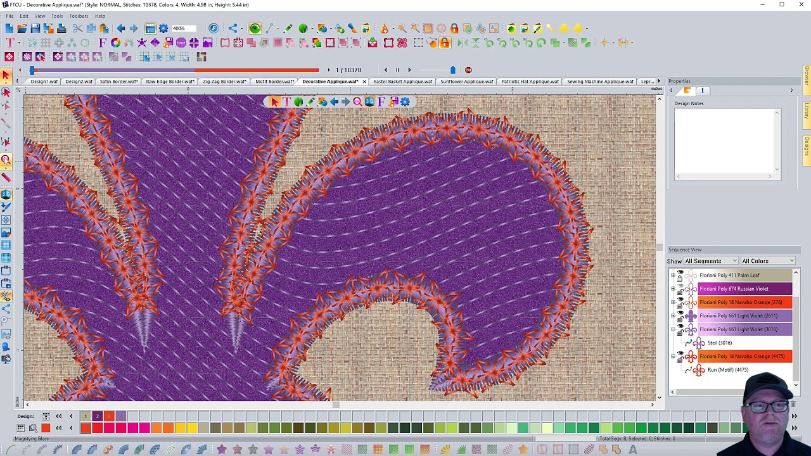Image resolution: width=811 pixels, height=456 pixels.
Task: Open the File menu
Action: pos(10,16)
